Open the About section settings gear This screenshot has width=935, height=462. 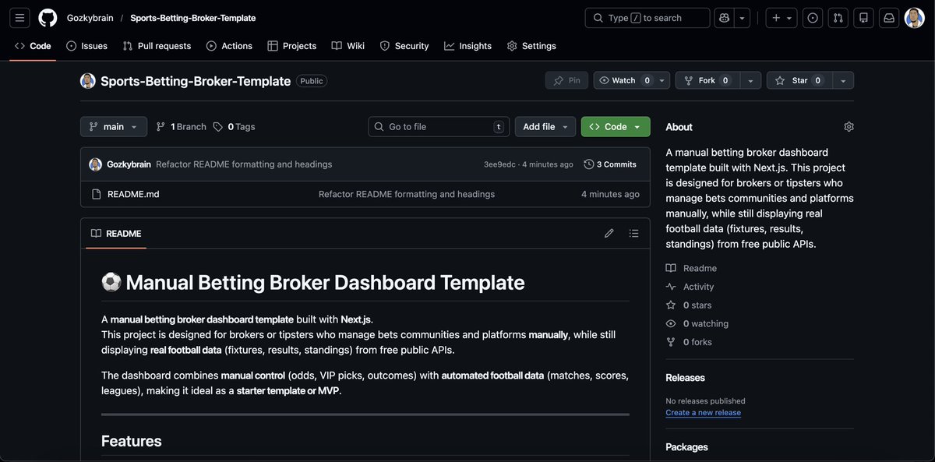848,125
